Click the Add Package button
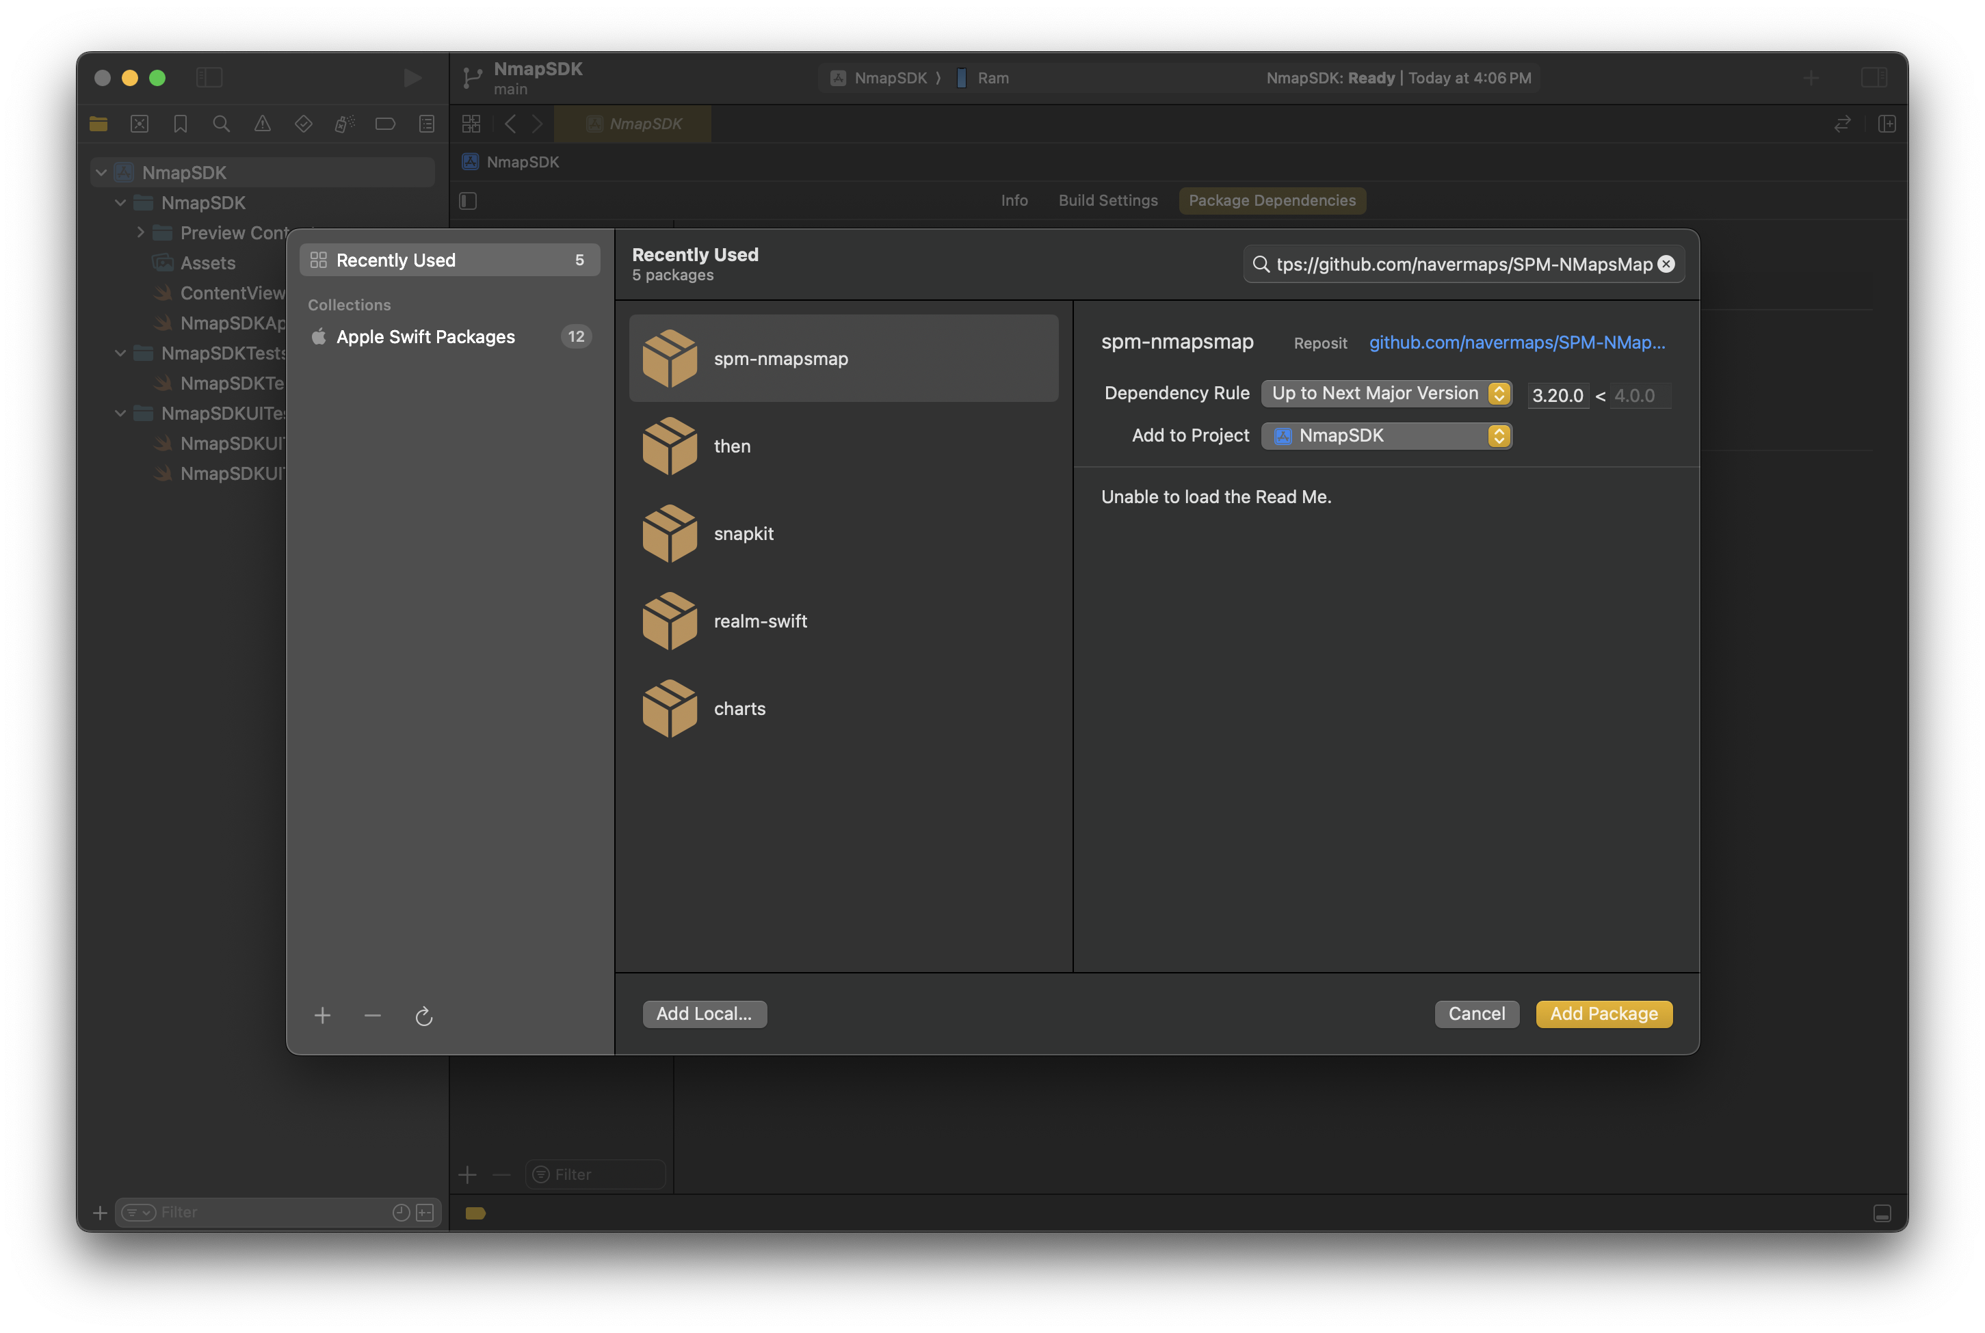The height and width of the screenshot is (1333, 1985). tap(1604, 1014)
